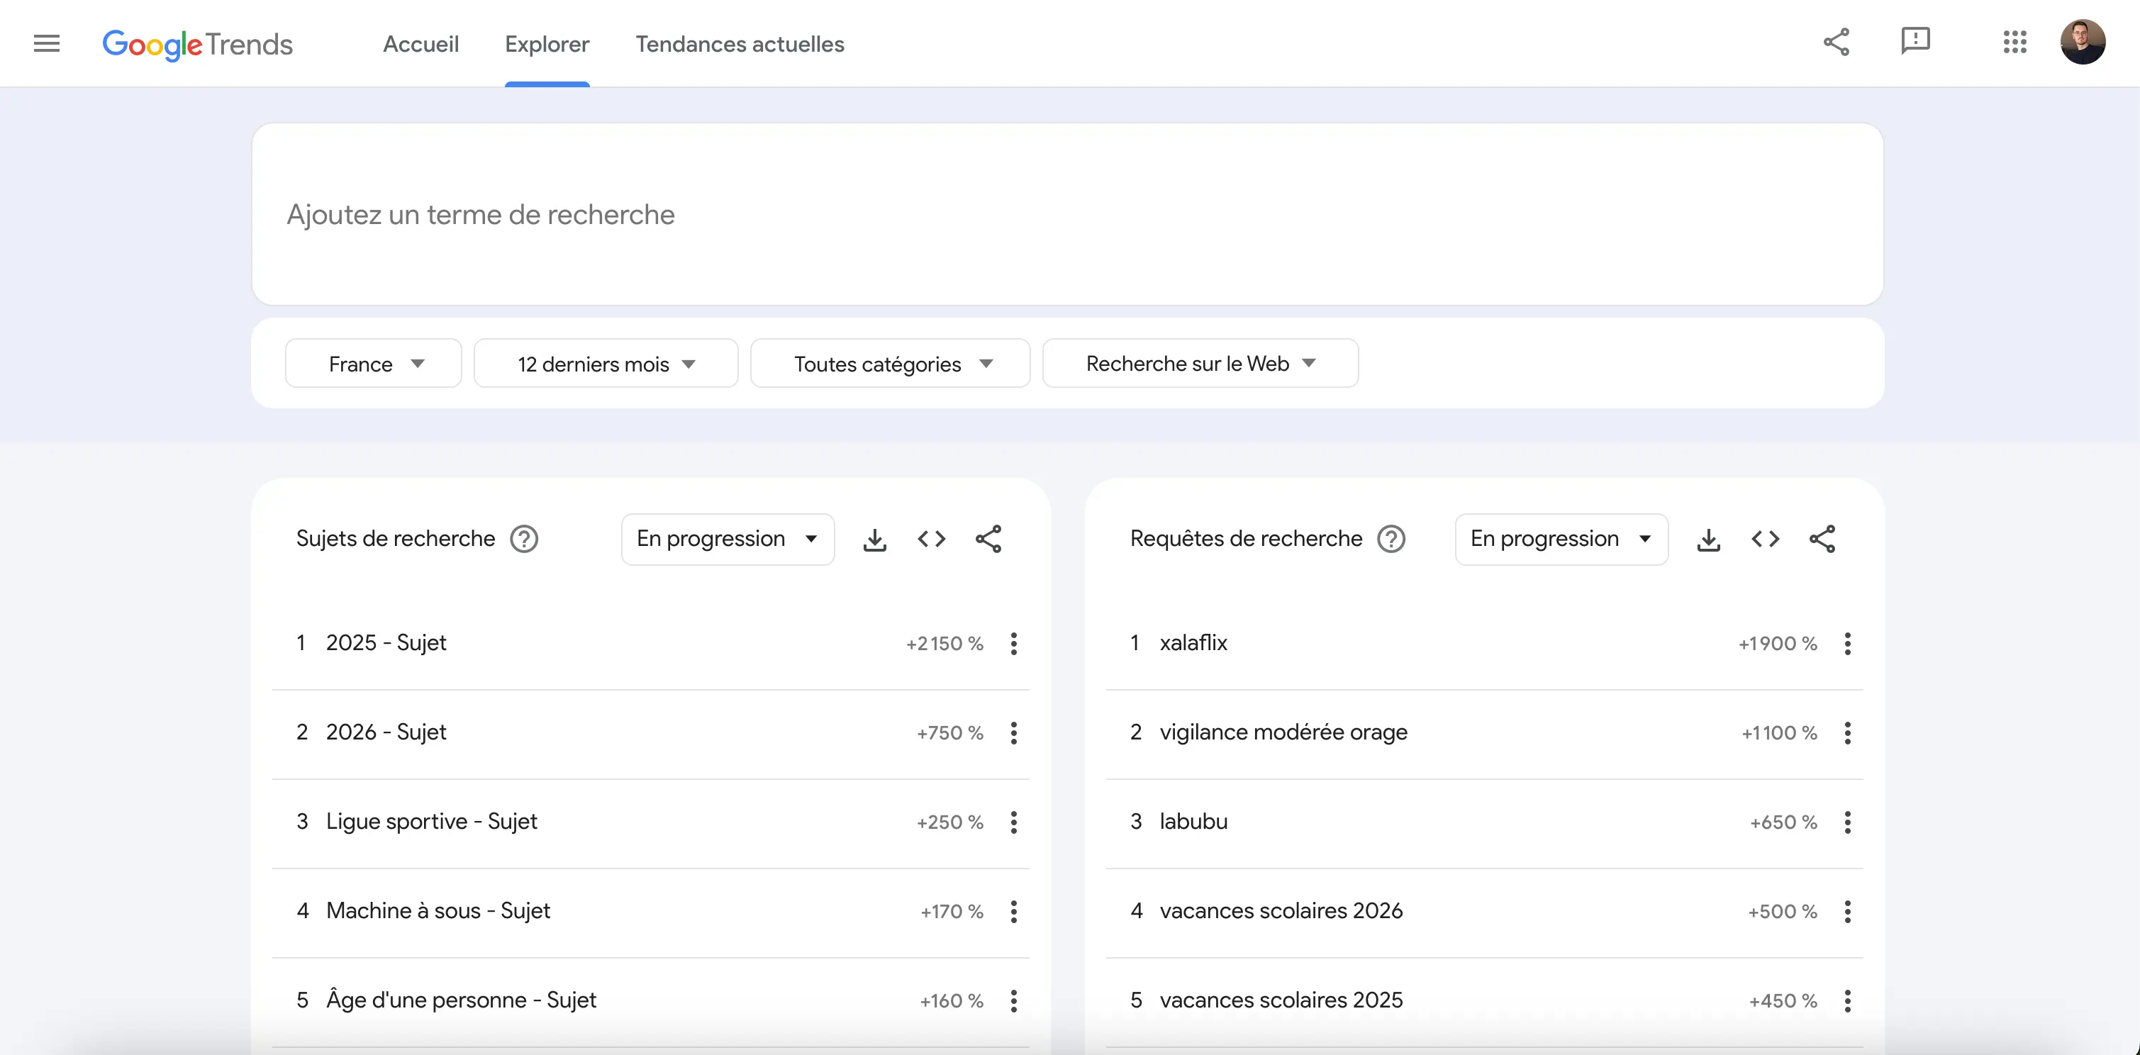2140x1055 pixels.
Task: Explore Âge d'une personne - Sujet topic
Action: tap(461, 1000)
